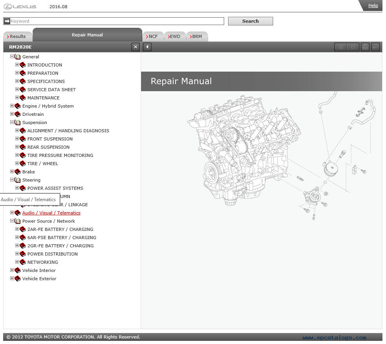Click the open-book icon beside General
Screen dimensions: 386x344
pos(18,57)
